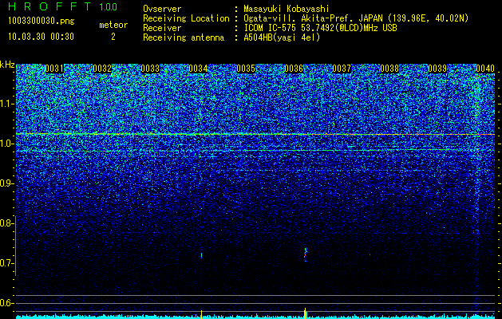Click the yellow power spike below 0036
This screenshot has width=502, height=319.
[305, 313]
